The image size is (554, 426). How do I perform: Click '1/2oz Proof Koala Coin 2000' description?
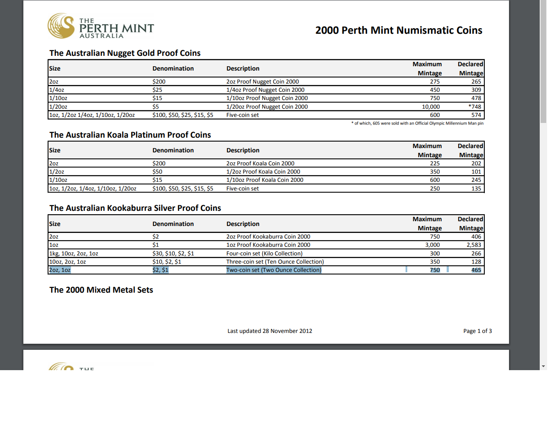(263, 172)
